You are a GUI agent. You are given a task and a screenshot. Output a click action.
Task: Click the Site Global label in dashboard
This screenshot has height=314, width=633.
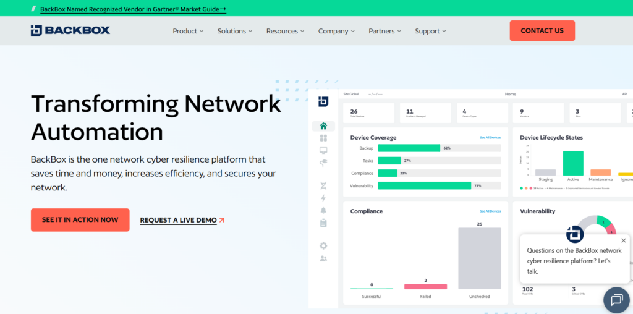click(x=351, y=94)
